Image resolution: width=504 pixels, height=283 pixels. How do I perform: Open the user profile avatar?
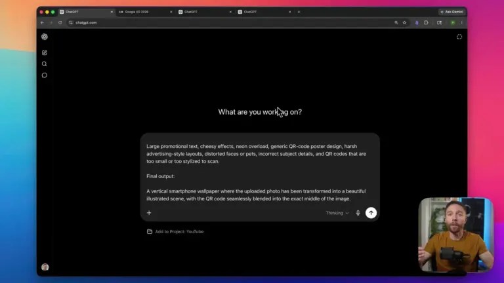[45, 267]
